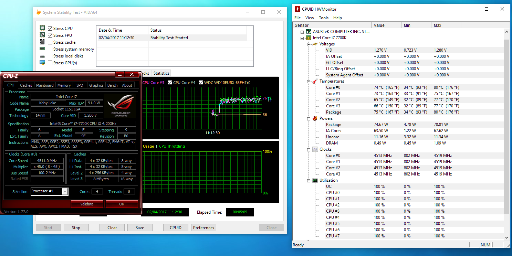The height and width of the screenshot is (256, 512).
Task: Click the cache chip icon beside Stress cache
Action: (x=42, y=42)
